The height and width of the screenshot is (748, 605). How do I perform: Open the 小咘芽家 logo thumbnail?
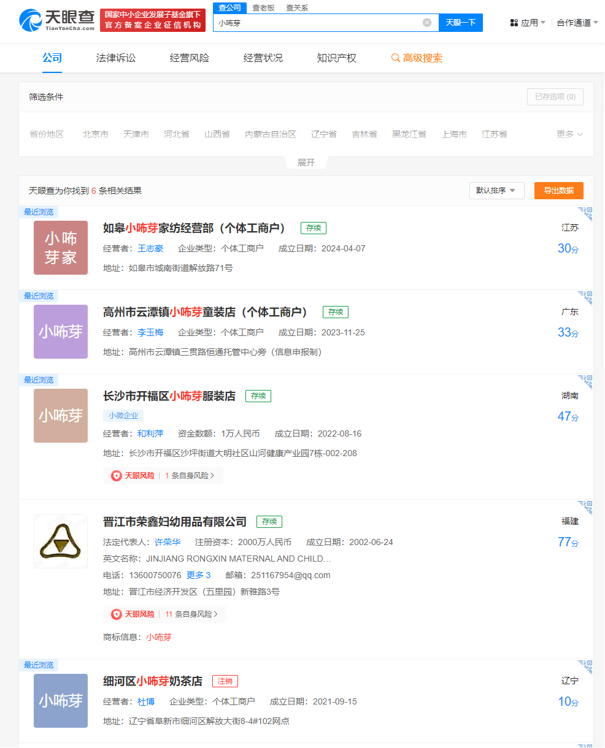(x=61, y=248)
